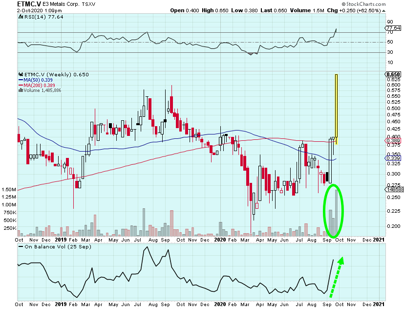
Task: Click the red 0.389 price axis tag
Action: (393, 140)
